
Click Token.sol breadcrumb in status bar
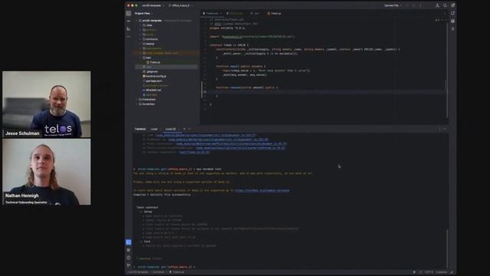coord(177,272)
